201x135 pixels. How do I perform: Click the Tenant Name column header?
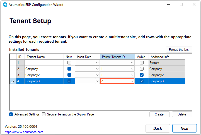click(44, 57)
